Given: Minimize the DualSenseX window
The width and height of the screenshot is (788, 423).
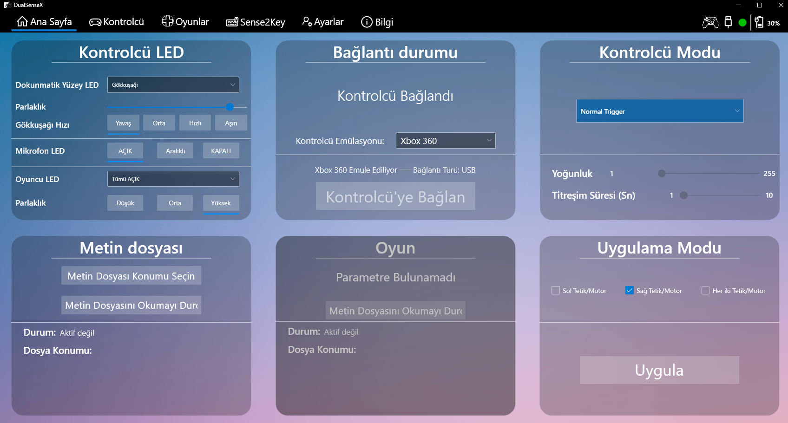Looking at the screenshot, I should point(738,5).
